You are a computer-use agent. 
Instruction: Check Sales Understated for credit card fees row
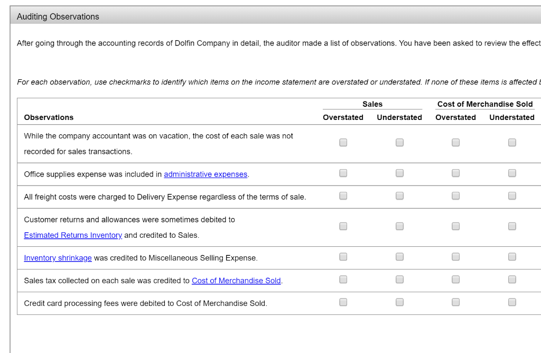tap(399, 302)
